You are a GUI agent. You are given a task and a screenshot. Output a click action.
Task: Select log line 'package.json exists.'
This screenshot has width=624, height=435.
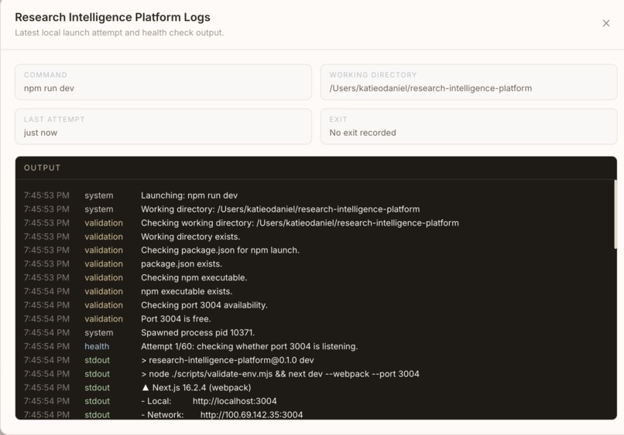pos(181,264)
